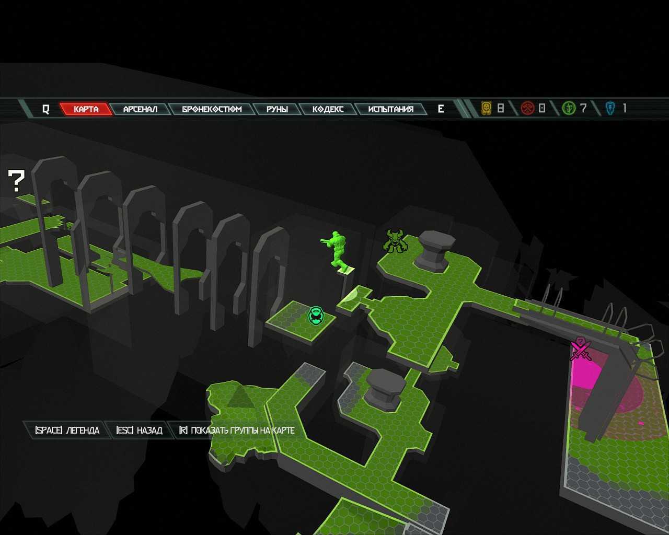669x535 pixels.
Task: Go to the Кодекс tab
Action: coord(328,109)
